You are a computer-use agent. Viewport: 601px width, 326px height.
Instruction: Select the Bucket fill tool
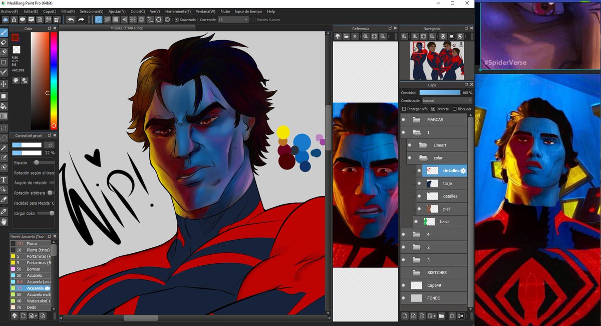[4, 106]
